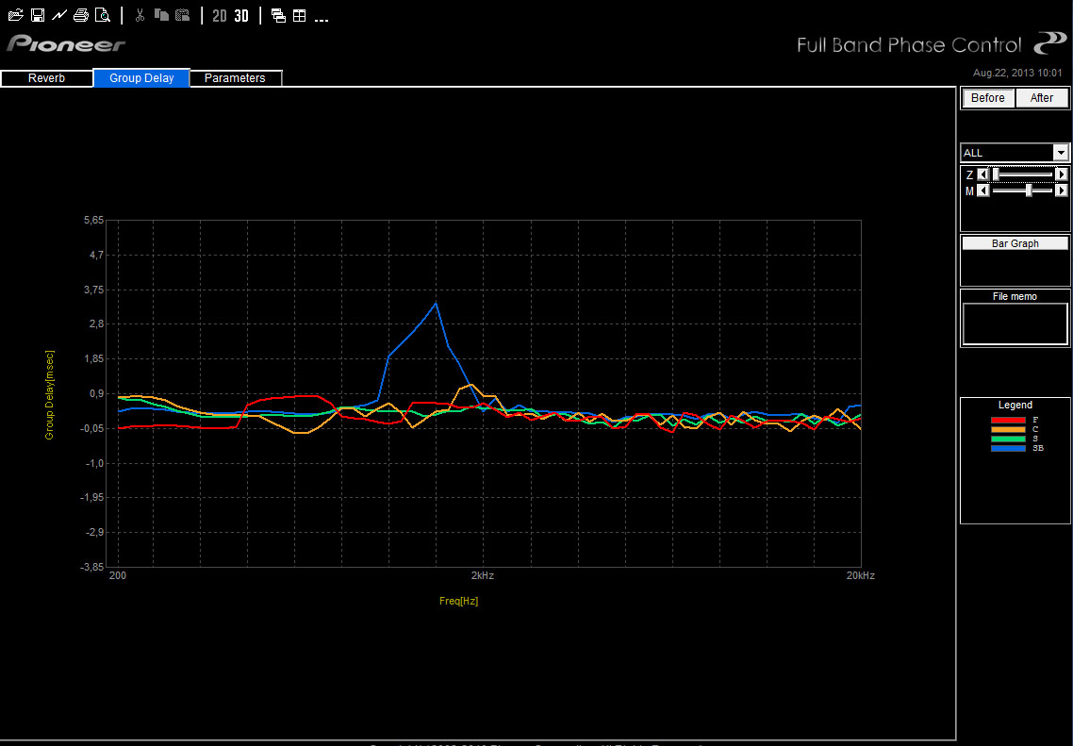Click inside the File memo text box
Image resolution: width=1073 pixels, height=746 pixels.
1015,324
